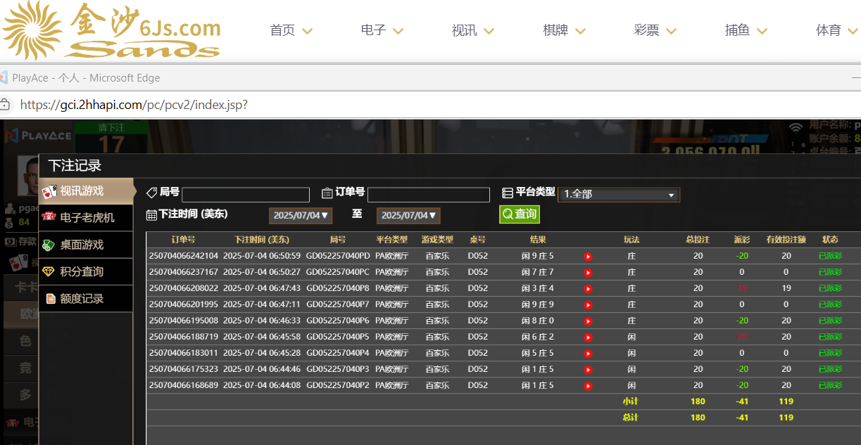Open 视讯游戏 betting record tab

(87, 191)
